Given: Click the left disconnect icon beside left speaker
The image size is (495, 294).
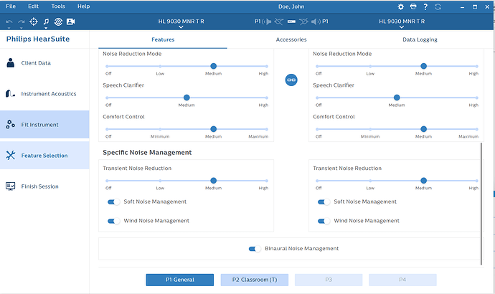Looking at the screenshot, I should (279, 22).
